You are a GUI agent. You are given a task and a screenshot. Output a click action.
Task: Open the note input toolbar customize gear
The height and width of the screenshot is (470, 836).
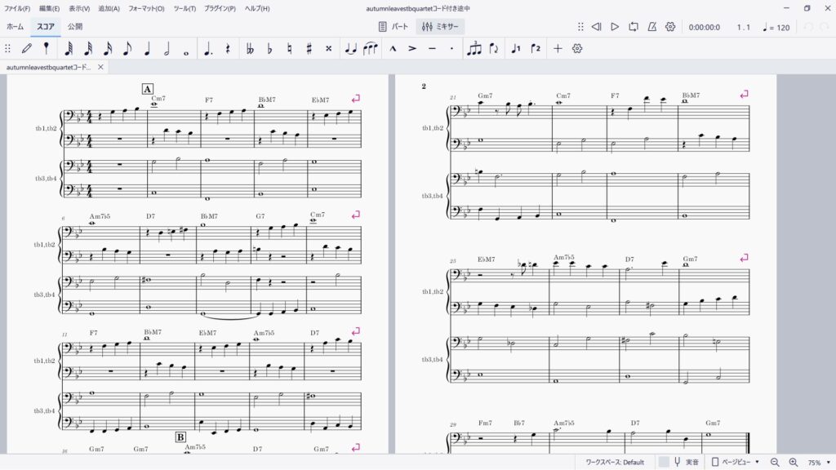(x=577, y=49)
